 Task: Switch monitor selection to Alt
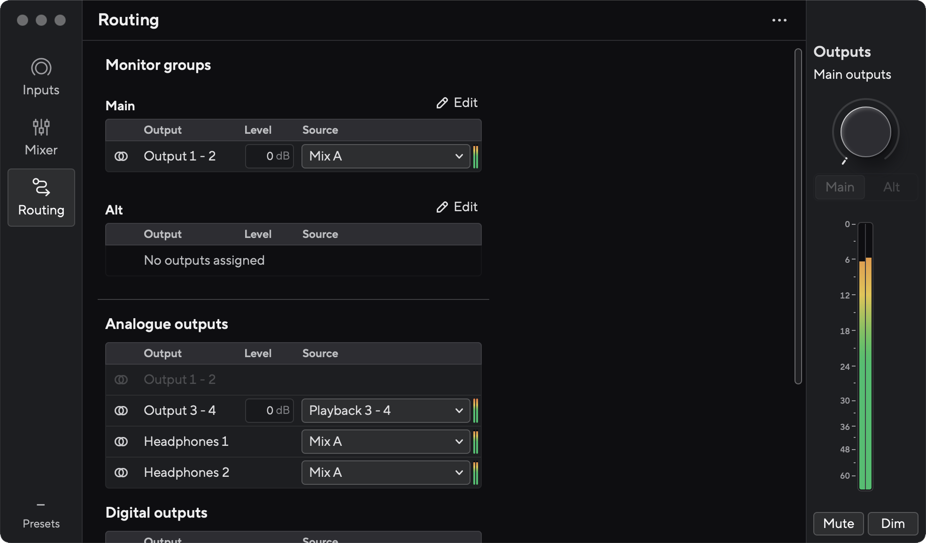tap(891, 187)
